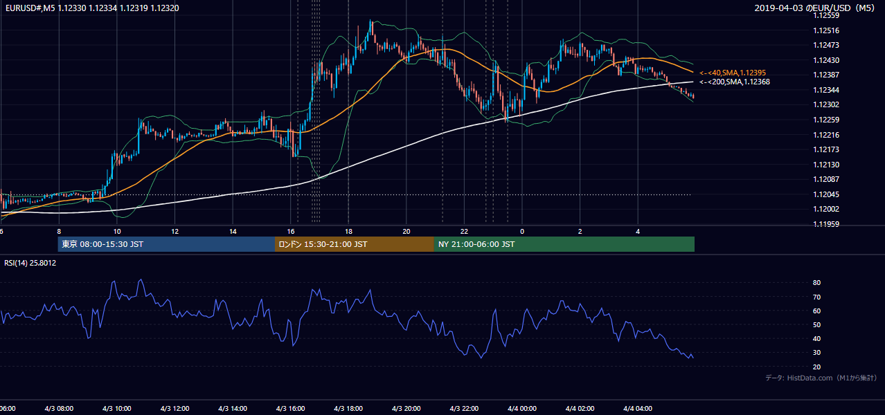
Task: Click the 4/3 14:00 time axis label
Action: (233, 408)
